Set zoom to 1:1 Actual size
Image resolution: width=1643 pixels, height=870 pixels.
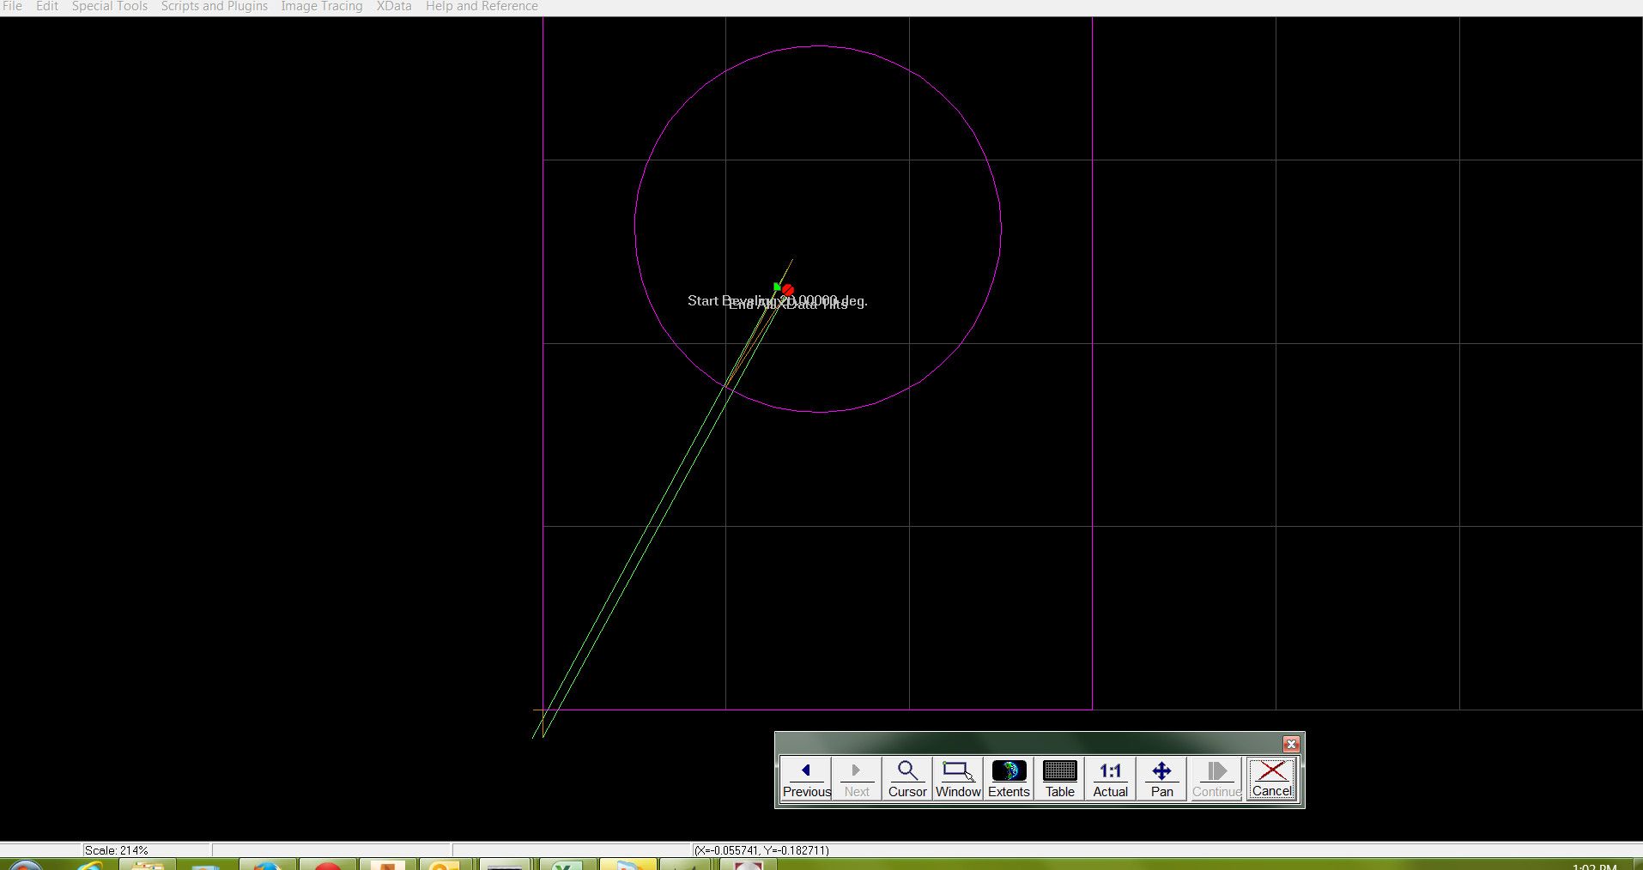(x=1108, y=777)
